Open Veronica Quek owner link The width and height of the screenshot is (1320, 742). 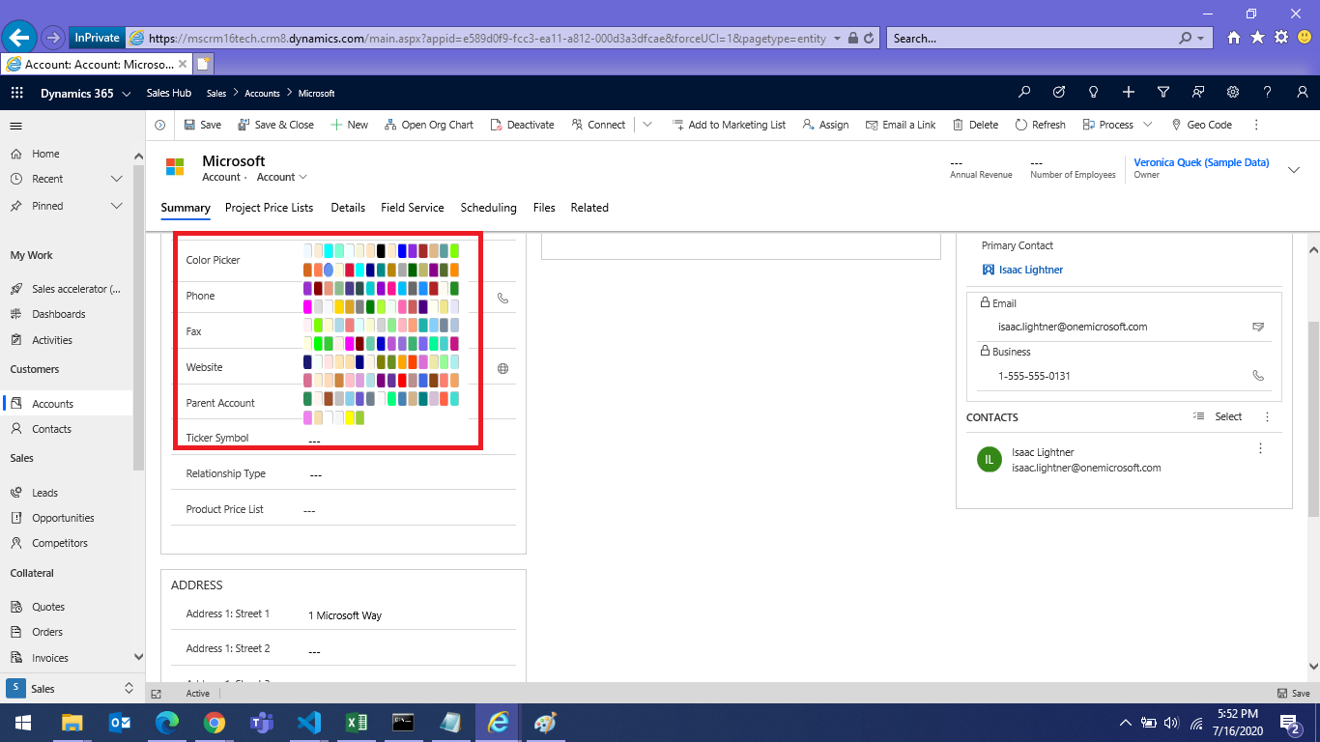click(x=1201, y=162)
